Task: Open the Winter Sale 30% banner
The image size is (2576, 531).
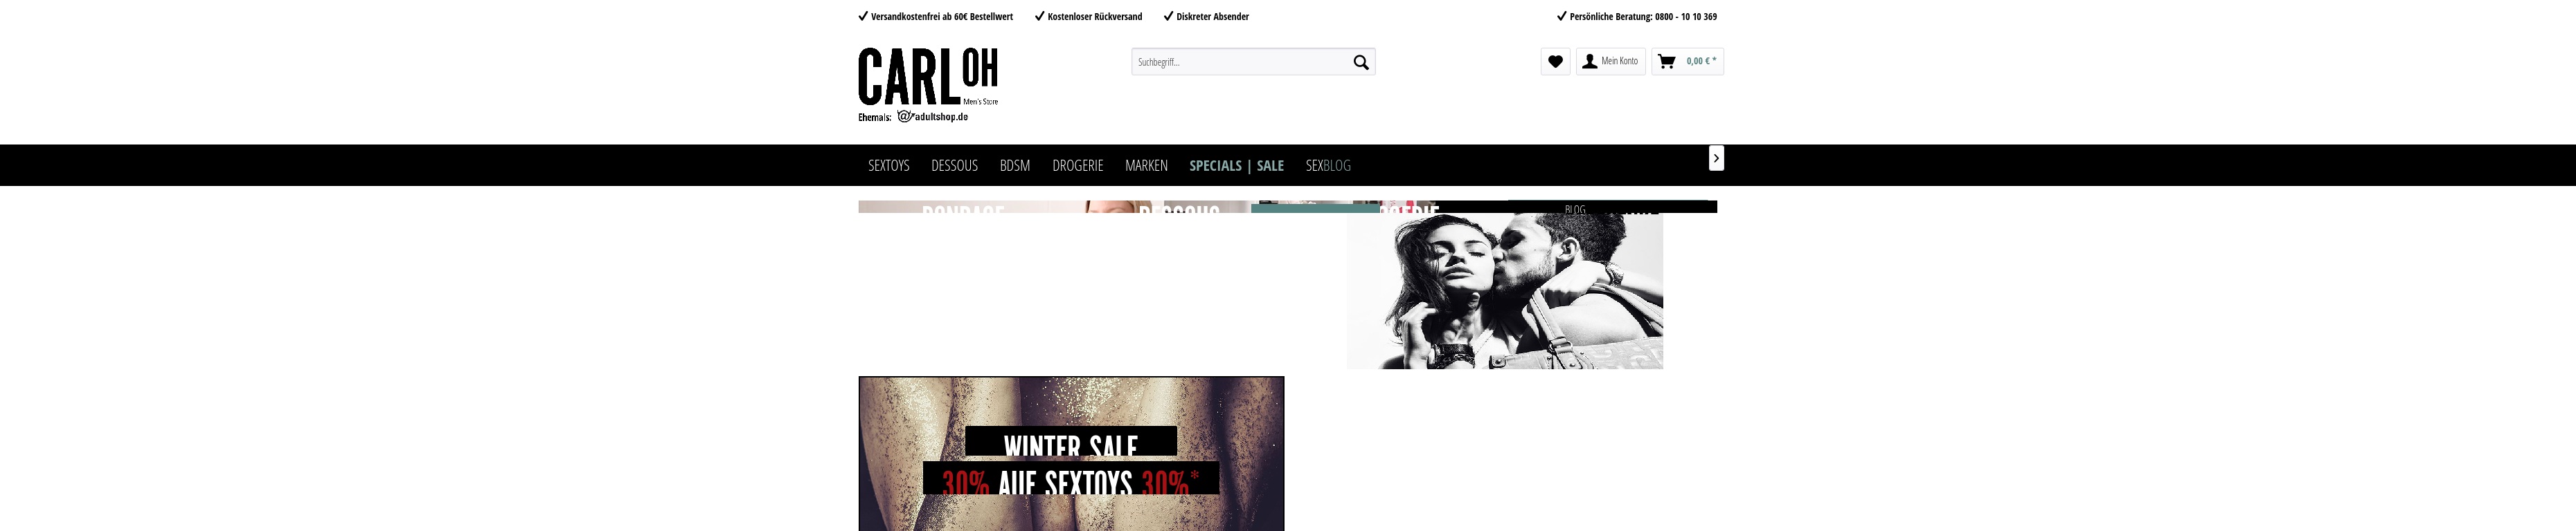Action: pyautogui.click(x=1071, y=454)
